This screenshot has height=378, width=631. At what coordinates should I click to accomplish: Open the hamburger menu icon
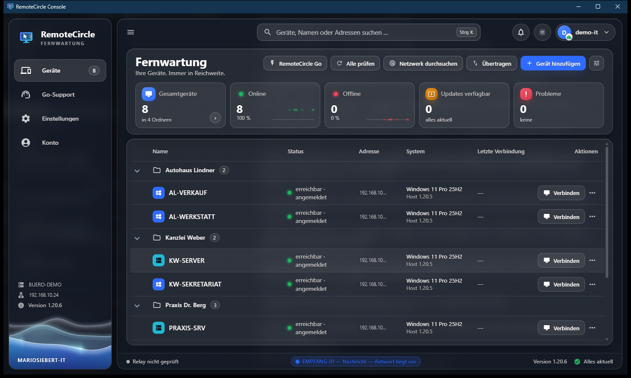(131, 32)
